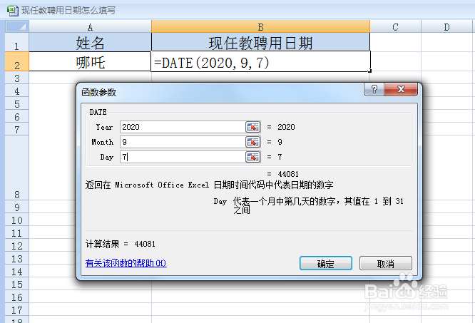This screenshot has width=475, height=323.
Task: Select row 1 header
Action: [x=17, y=42]
